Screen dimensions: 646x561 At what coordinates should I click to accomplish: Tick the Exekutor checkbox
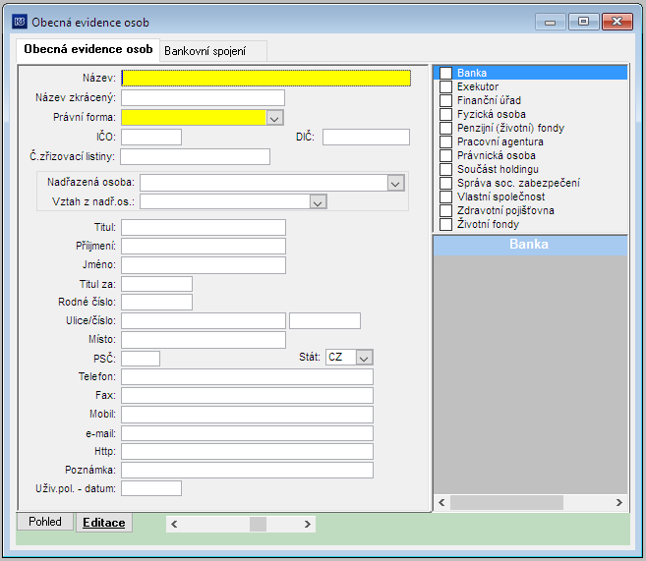click(445, 86)
